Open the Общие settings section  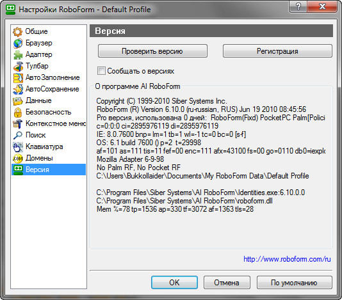pyautogui.click(x=37, y=31)
